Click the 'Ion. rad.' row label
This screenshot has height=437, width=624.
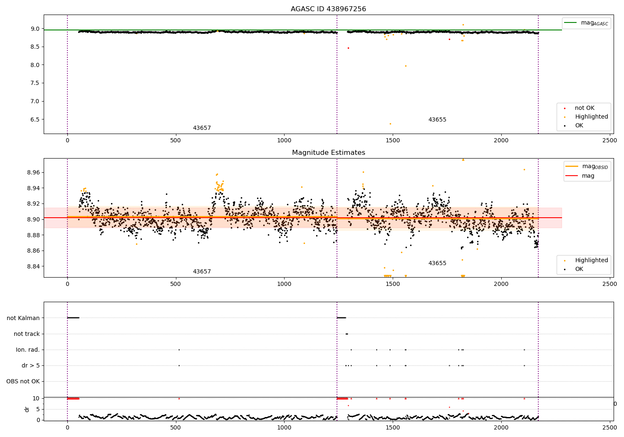(x=28, y=350)
